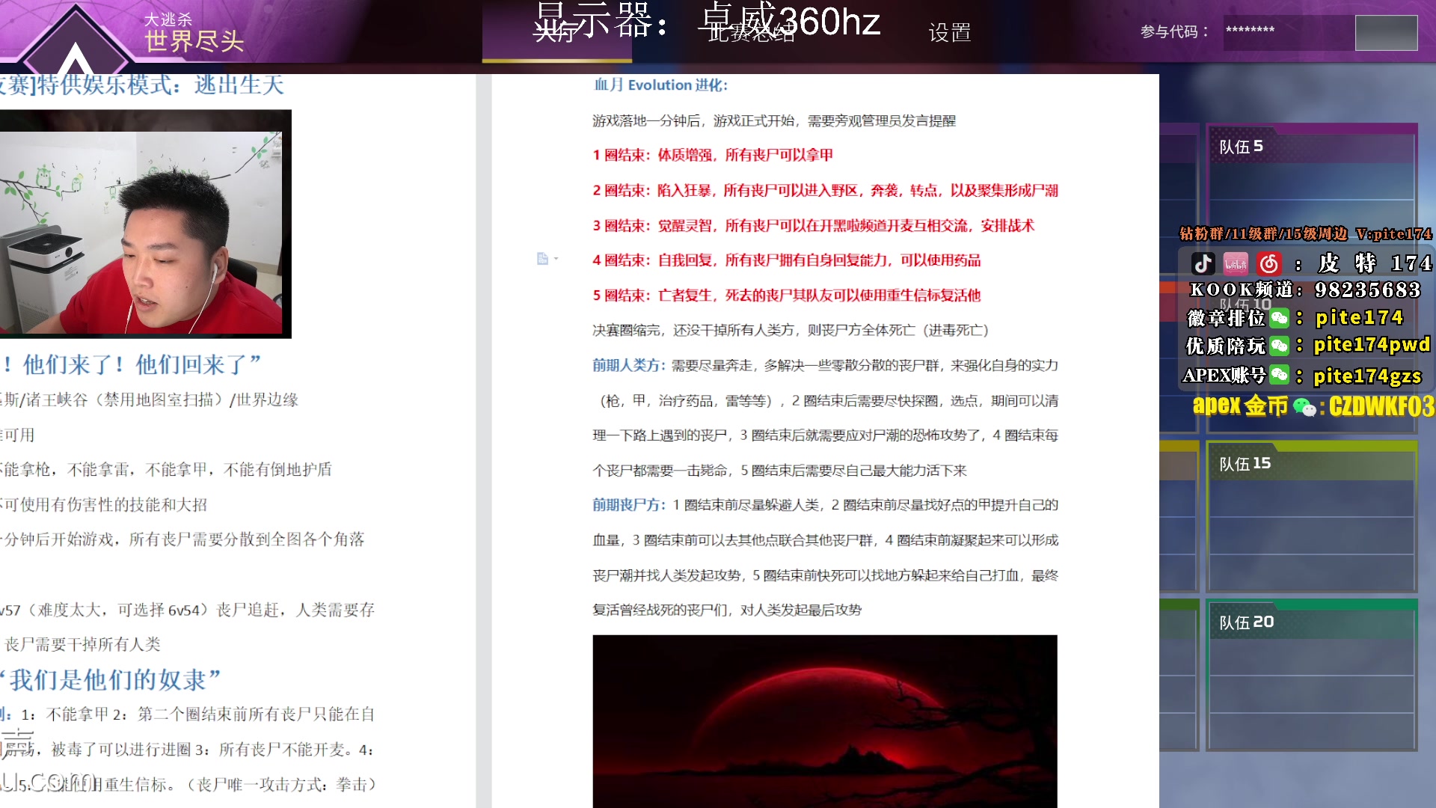This screenshot has height=808, width=1436.
Task: Click the line starting 决赛圈缩完
Action: point(791,330)
